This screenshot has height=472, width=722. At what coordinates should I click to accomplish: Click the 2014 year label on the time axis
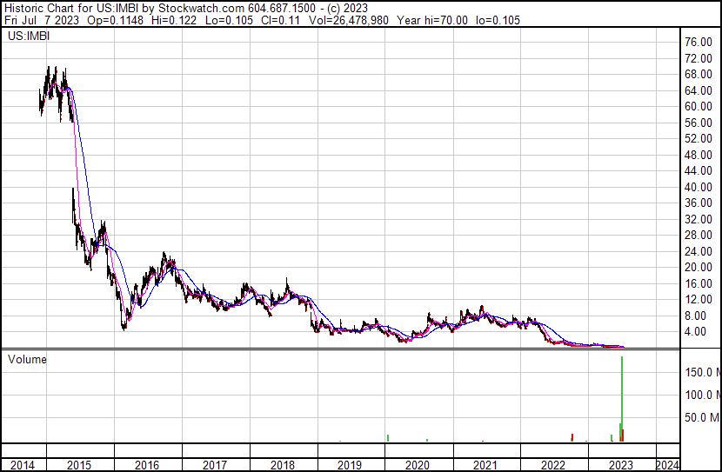(23, 465)
